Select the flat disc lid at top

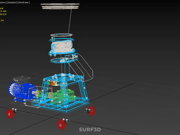(x=60, y=6)
